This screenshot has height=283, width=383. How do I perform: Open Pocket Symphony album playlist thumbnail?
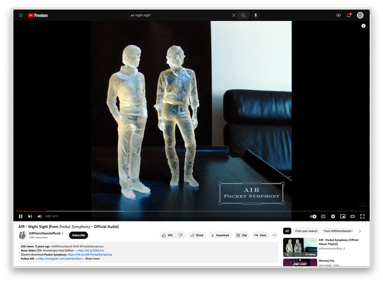tap(300, 247)
